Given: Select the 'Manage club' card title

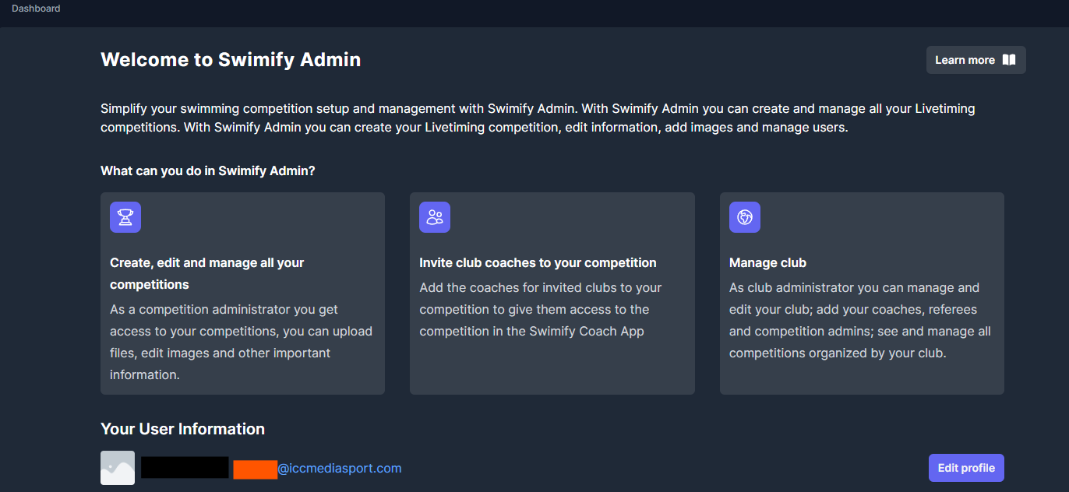Looking at the screenshot, I should [767, 262].
